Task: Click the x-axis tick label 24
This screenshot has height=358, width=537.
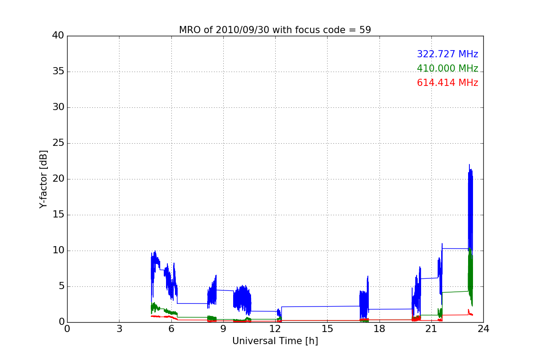Action: (x=483, y=329)
